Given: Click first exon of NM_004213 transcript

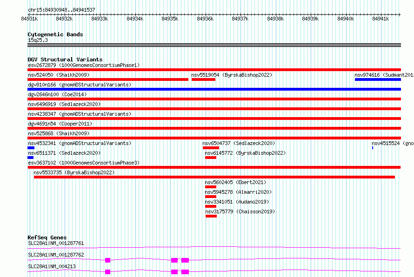Looking at the screenshot, I should point(107,272).
